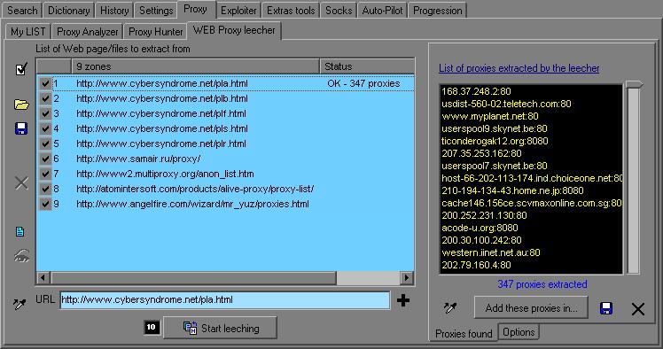Switch to My LIST subtab
Screen dimensions: 663x349
[x=27, y=32]
